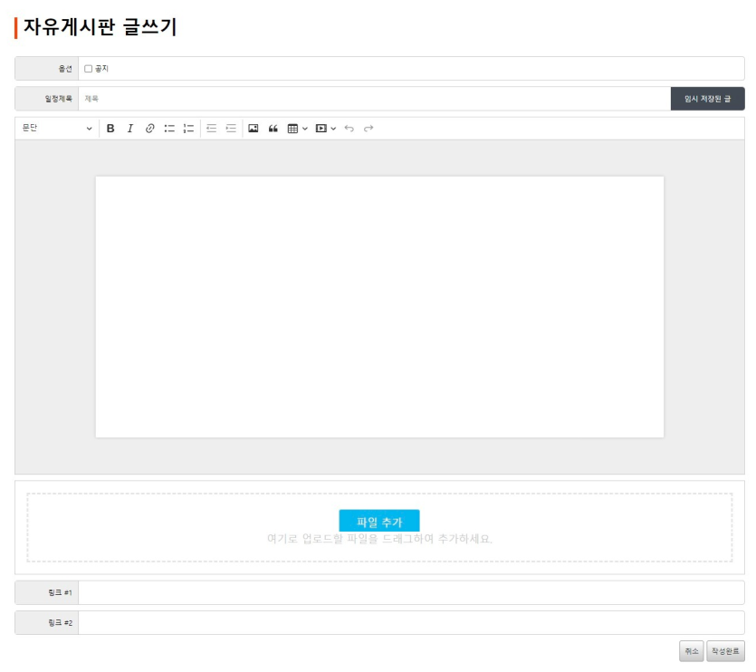Check the 공지 notice checkbox
756x672 pixels.
tap(89, 69)
